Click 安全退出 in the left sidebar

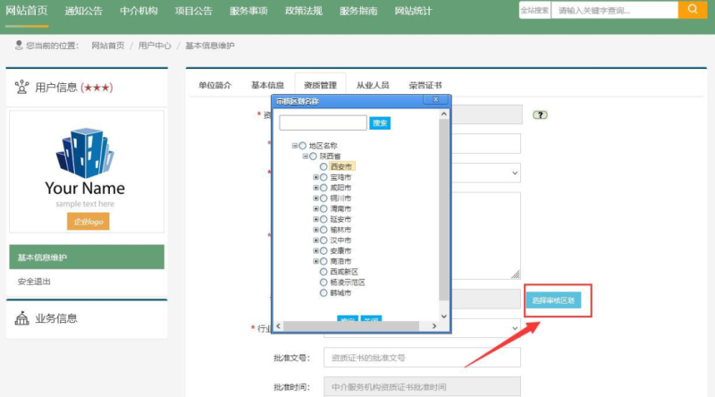[34, 282]
